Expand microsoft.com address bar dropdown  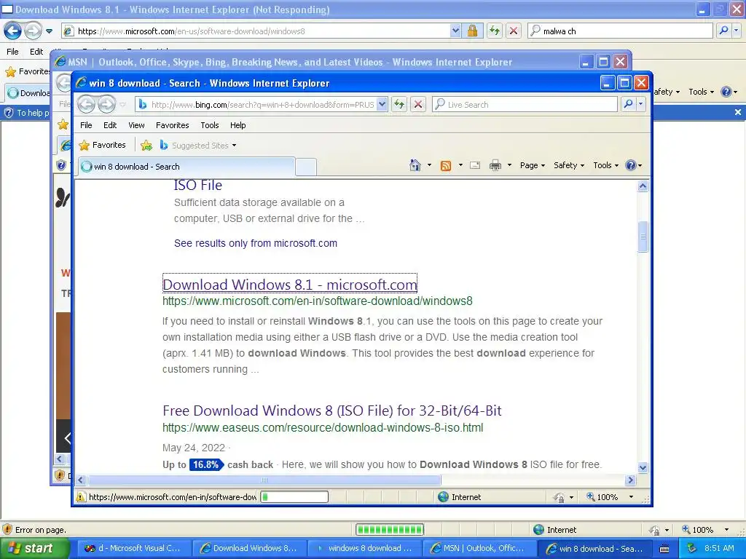click(x=455, y=31)
